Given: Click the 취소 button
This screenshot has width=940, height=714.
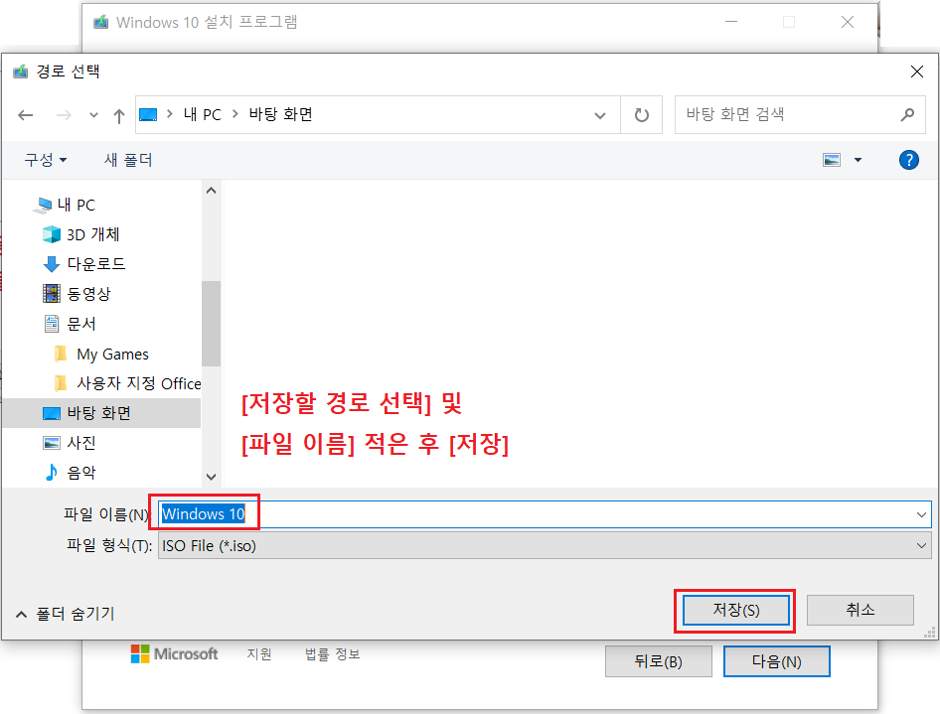Looking at the screenshot, I should [861, 611].
